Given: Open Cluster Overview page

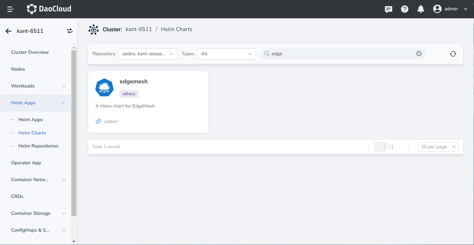Looking at the screenshot, I should (30, 52).
